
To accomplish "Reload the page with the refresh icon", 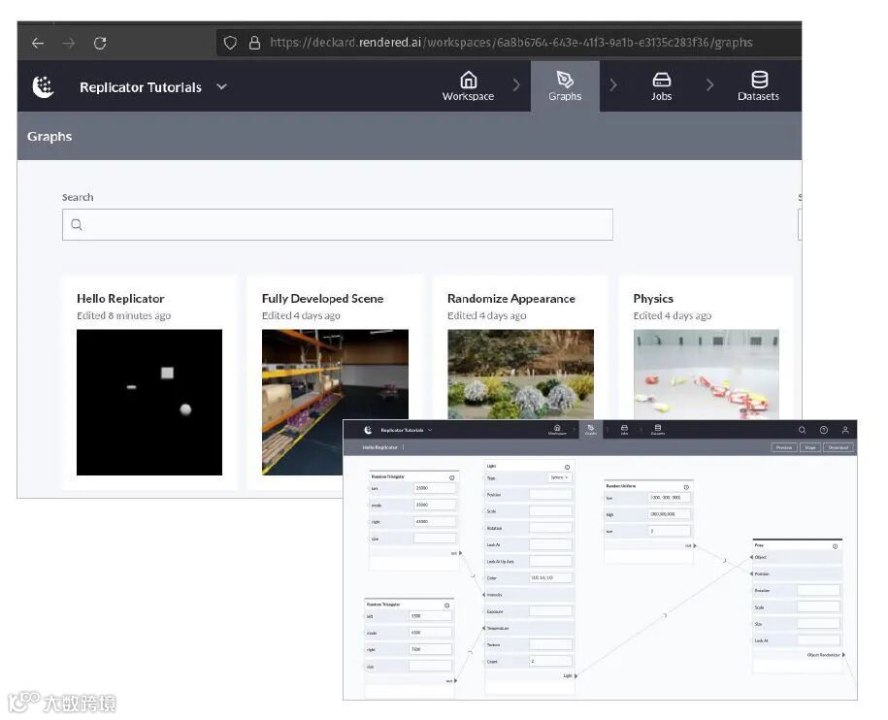I will pos(100,43).
